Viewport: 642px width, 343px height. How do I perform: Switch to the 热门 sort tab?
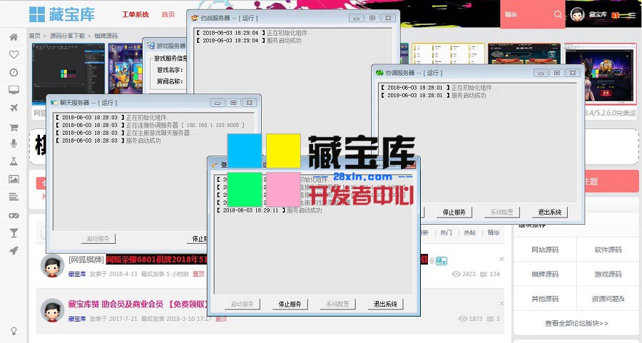pyautogui.click(x=446, y=232)
